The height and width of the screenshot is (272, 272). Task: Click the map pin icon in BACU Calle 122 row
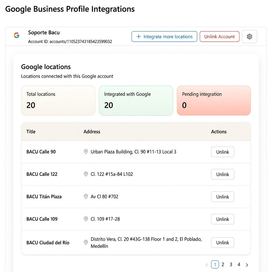[86, 174]
